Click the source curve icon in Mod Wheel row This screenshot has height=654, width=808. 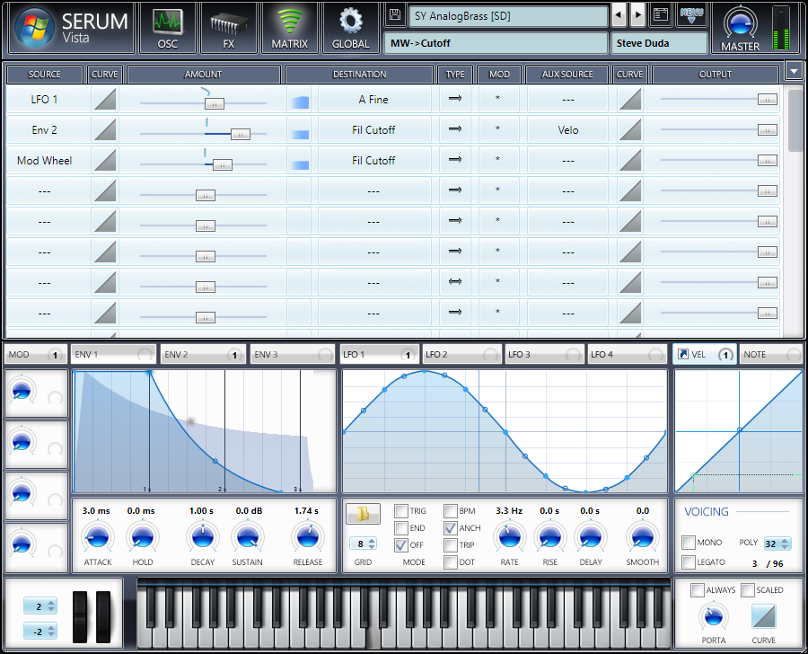point(105,160)
